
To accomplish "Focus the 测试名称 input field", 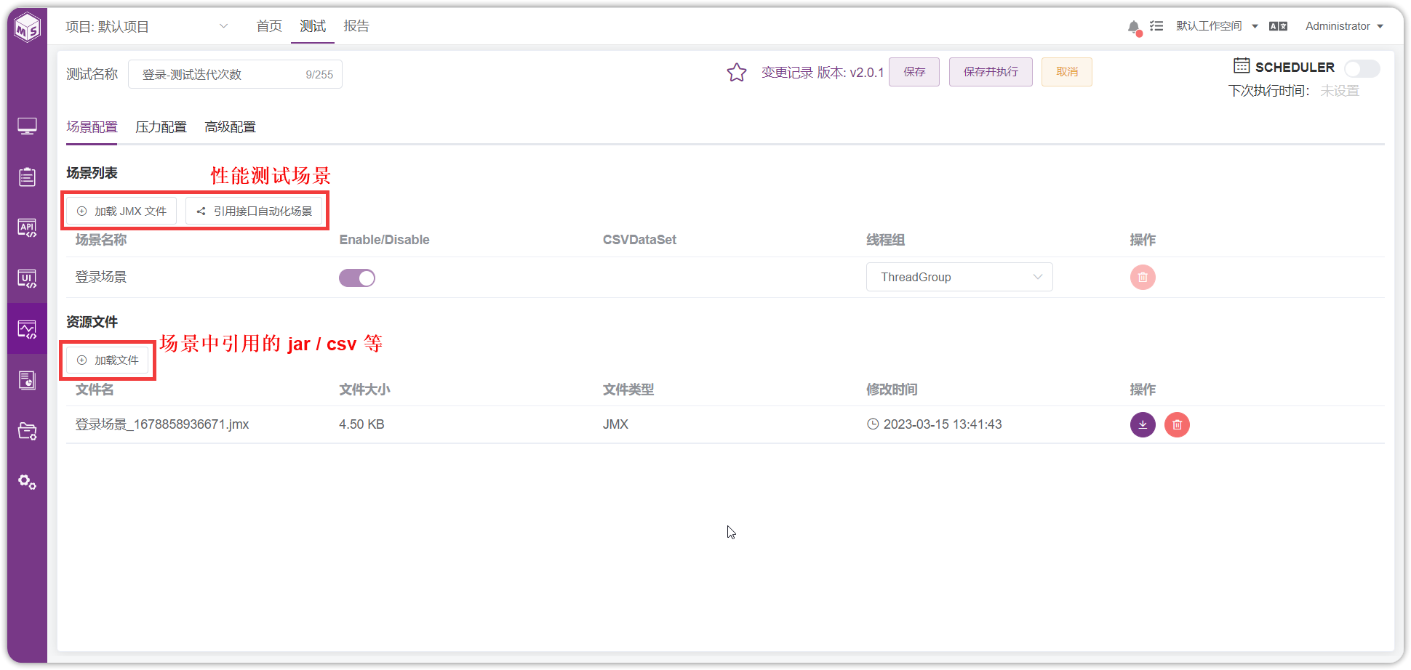I will point(235,74).
